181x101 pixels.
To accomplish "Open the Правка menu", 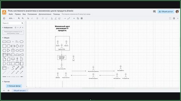I will 18,14.
